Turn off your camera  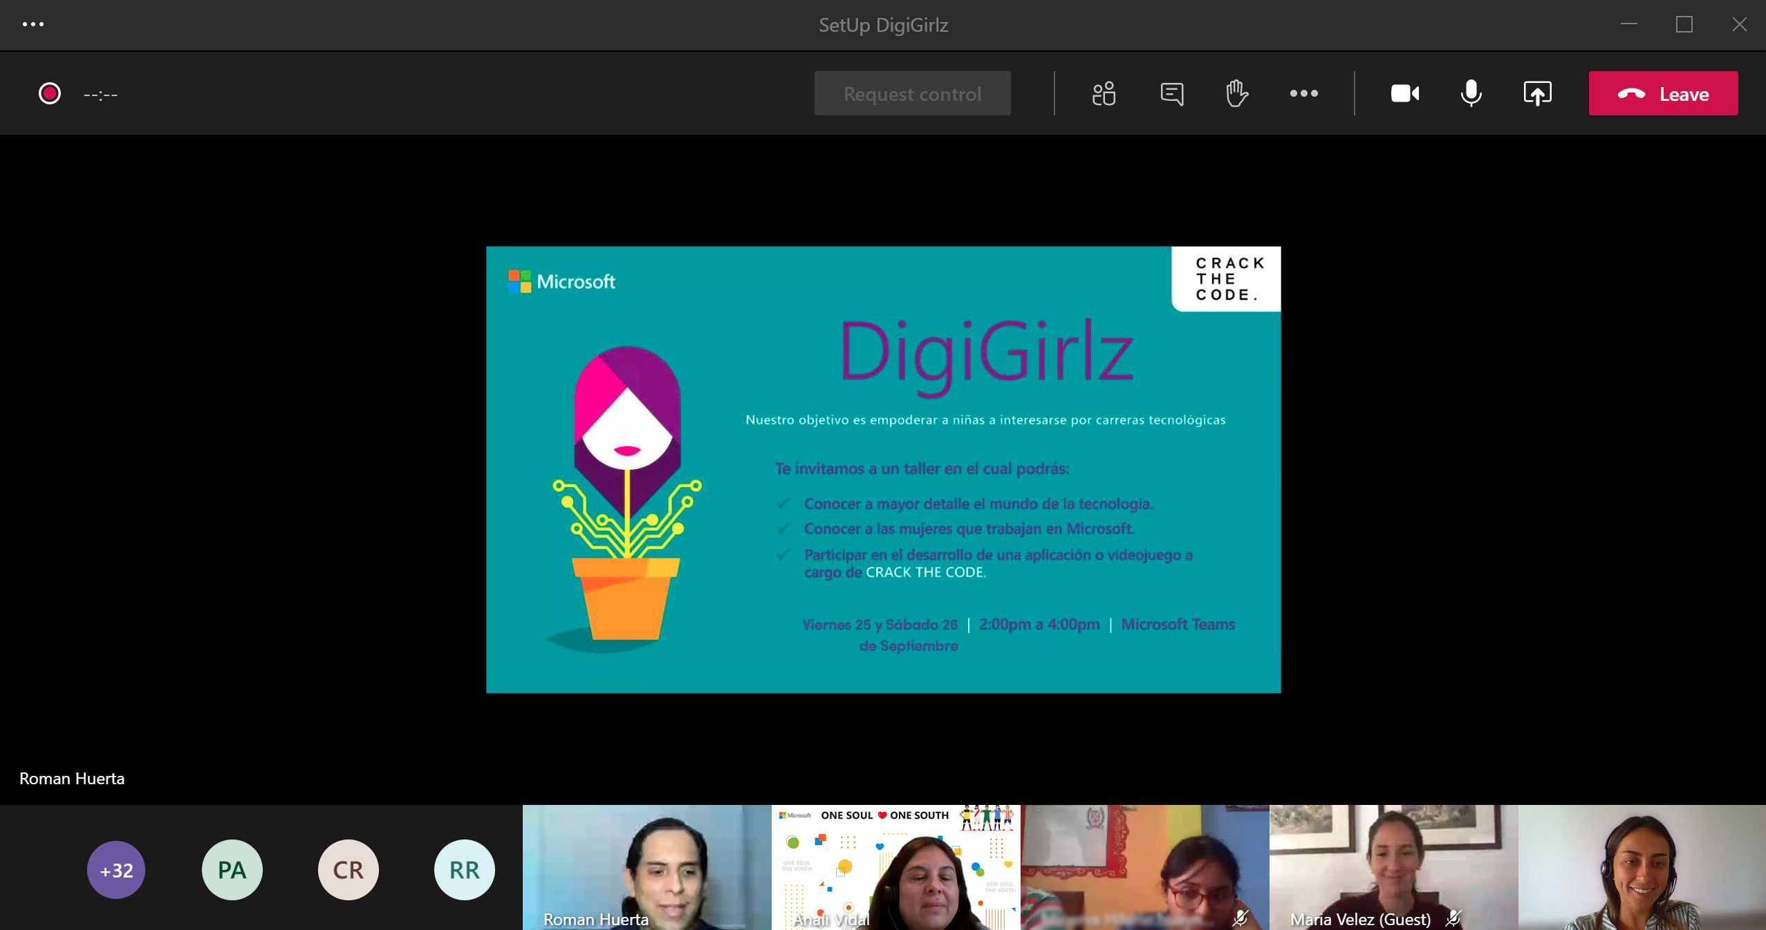coord(1404,93)
